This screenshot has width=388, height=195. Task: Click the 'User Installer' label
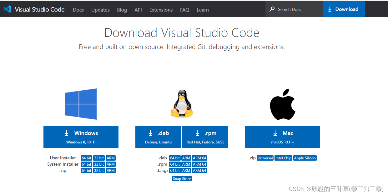[x=63, y=158]
